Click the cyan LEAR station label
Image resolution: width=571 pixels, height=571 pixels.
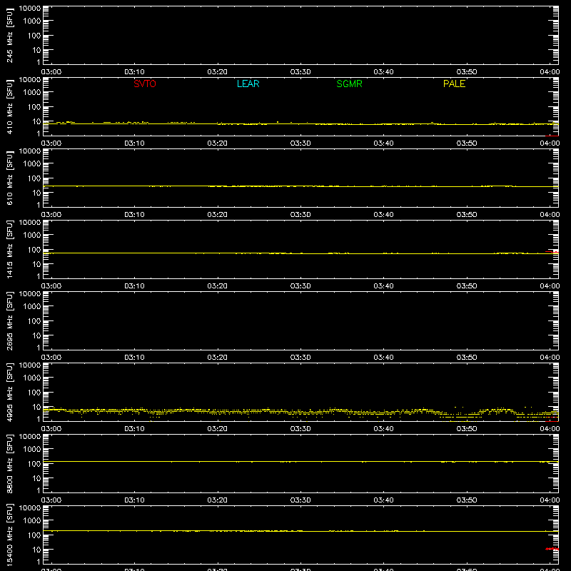coord(248,84)
